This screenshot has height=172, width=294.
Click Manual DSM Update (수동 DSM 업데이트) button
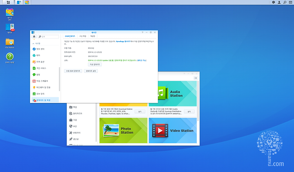point(73,71)
